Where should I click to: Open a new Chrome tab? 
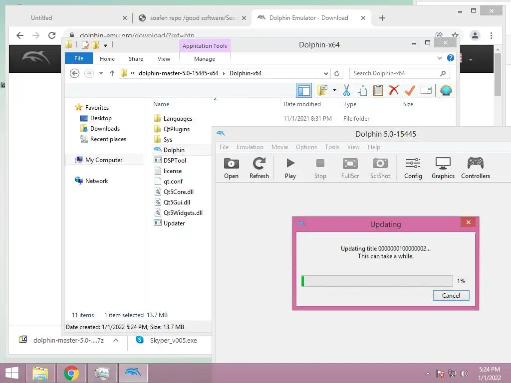coord(382,18)
